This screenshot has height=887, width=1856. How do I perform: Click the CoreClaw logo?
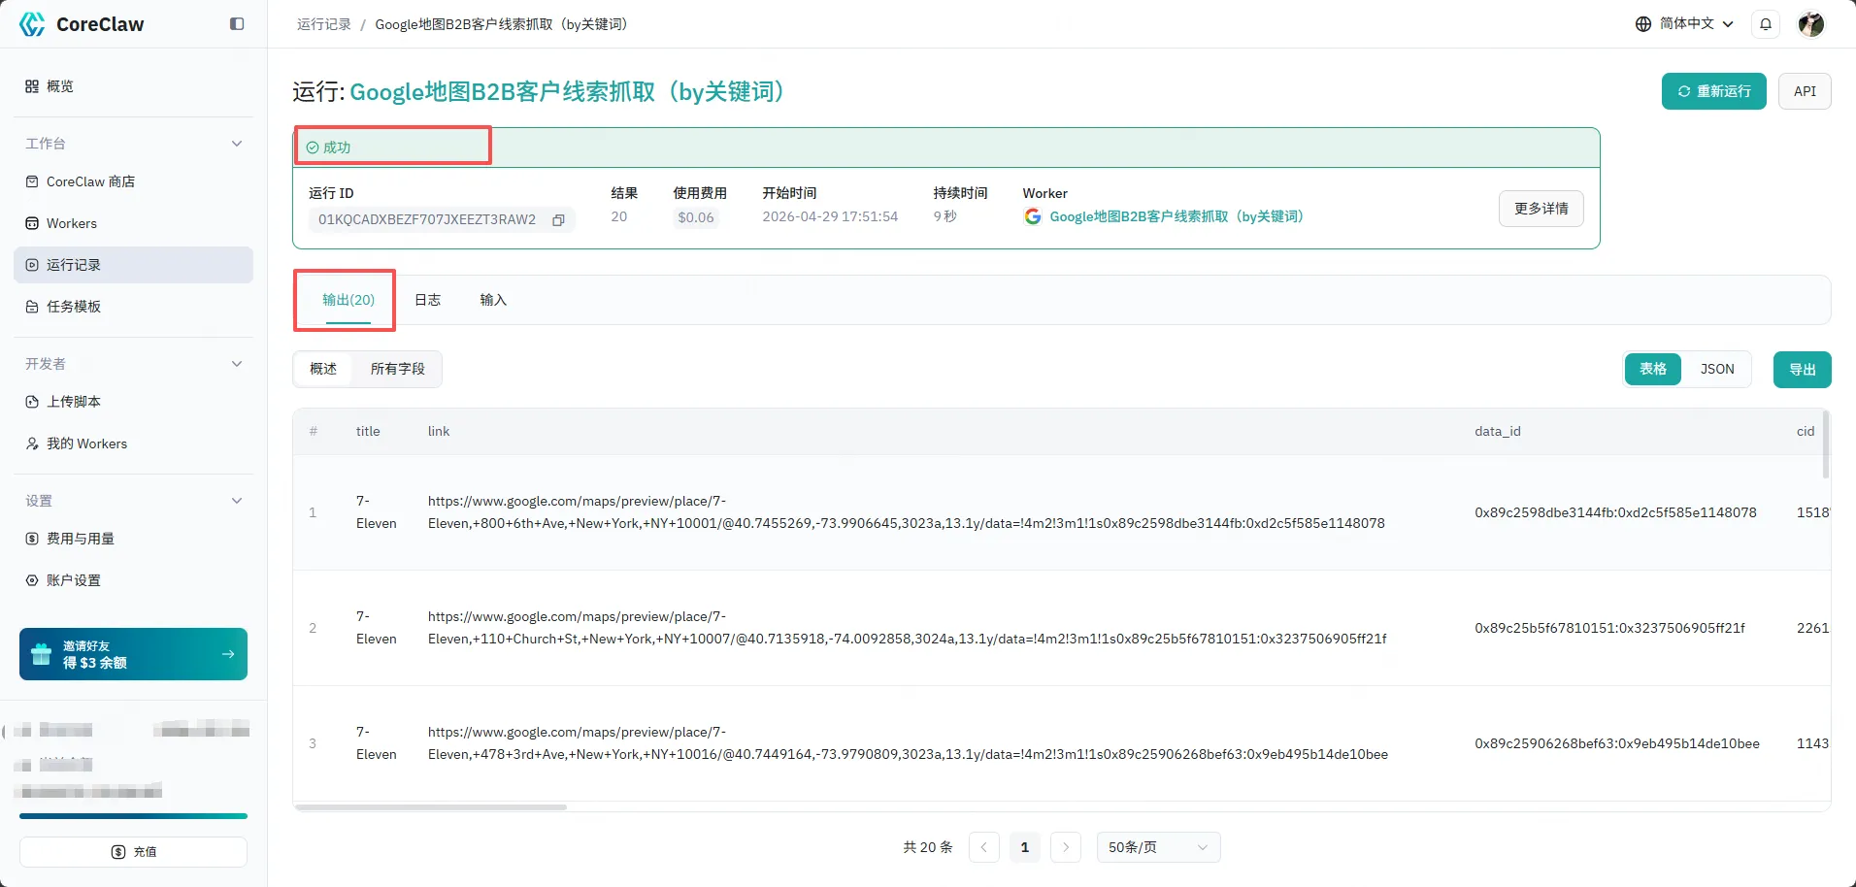(82, 24)
